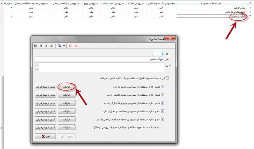254x149 pixels.
Task: Click the red X delete record icon
Action: point(70,46)
